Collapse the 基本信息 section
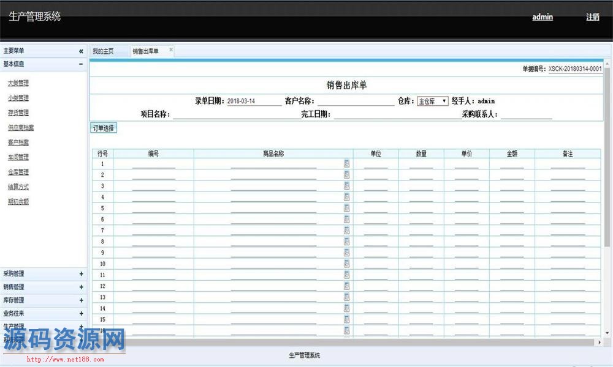 point(81,64)
